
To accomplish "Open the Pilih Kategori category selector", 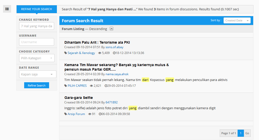I will pos(37,58).
